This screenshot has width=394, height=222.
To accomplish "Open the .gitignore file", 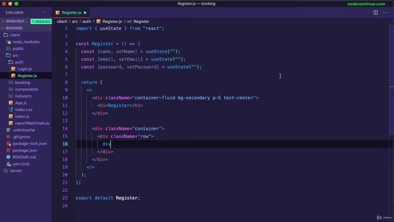I will pos(22,137).
